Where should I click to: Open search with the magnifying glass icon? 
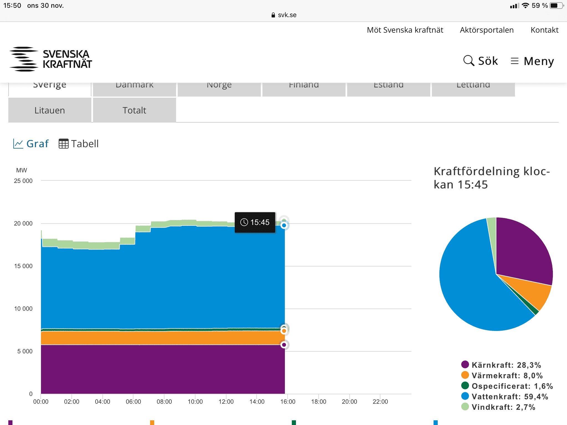[468, 61]
